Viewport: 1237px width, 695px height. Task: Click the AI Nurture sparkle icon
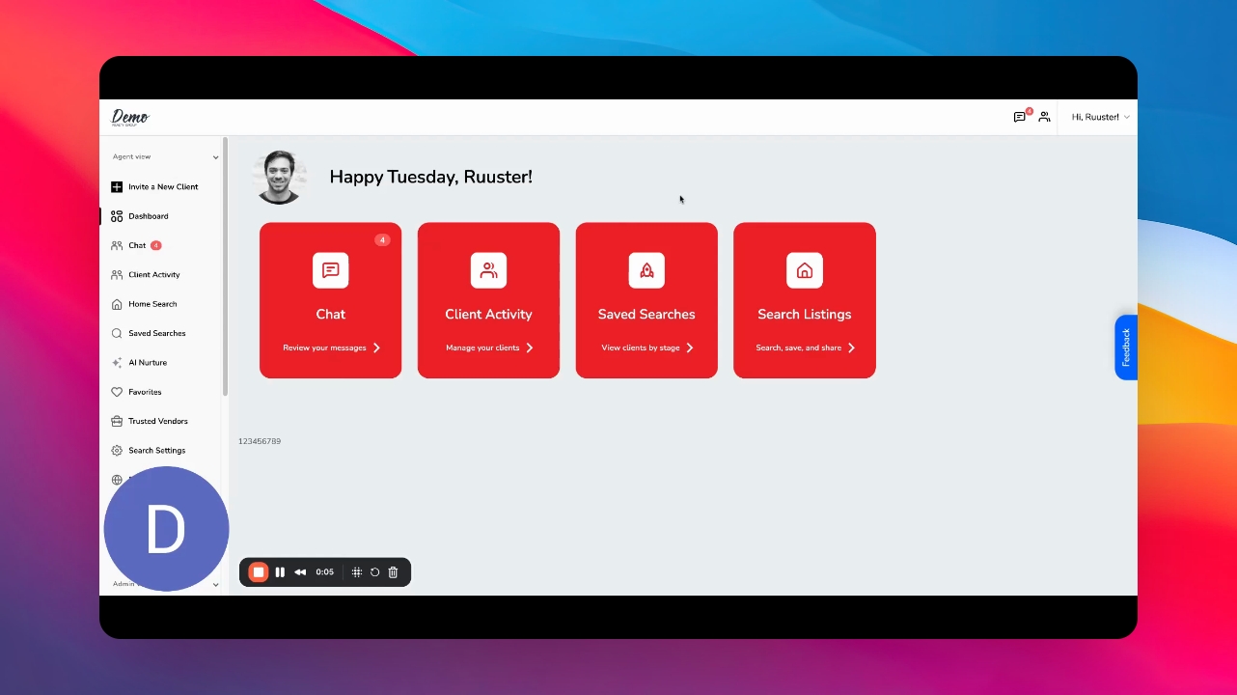[x=117, y=363]
